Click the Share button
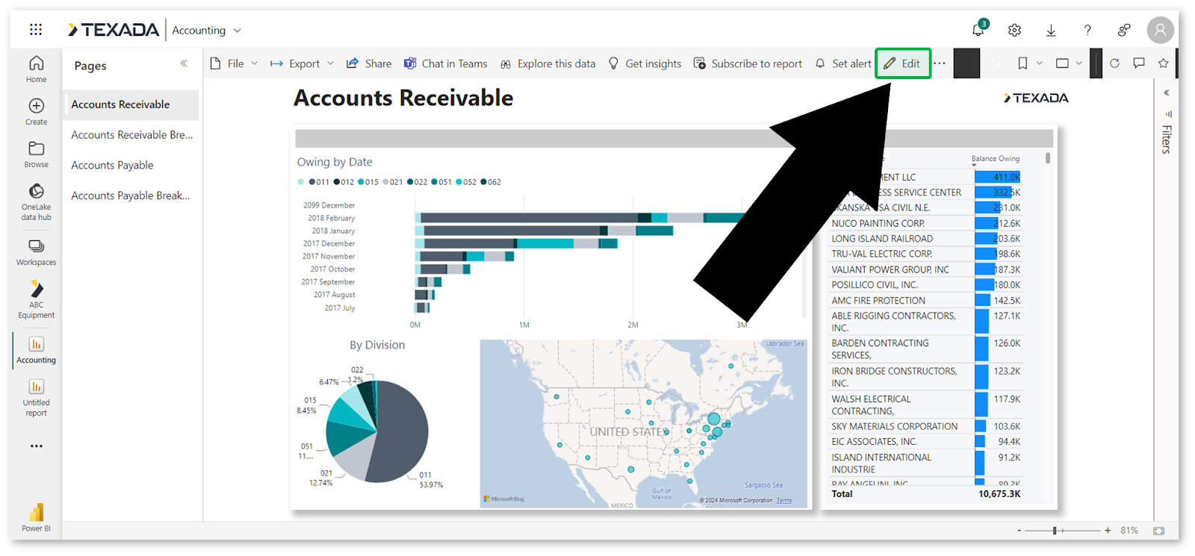Image resolution: width=1195 pixels, height=556 pixels. click(x=369, y=63)
